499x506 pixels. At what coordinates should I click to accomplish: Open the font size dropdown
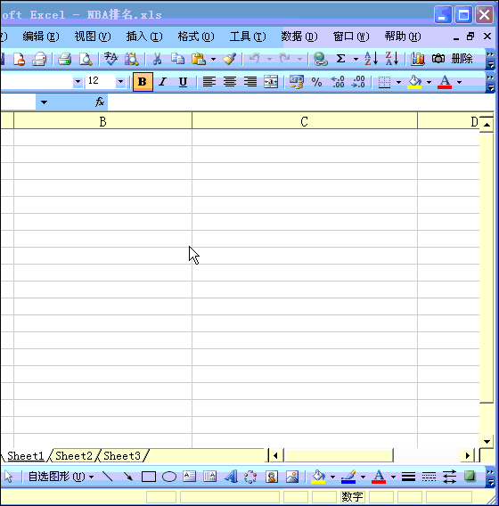(x=120, y=82)
